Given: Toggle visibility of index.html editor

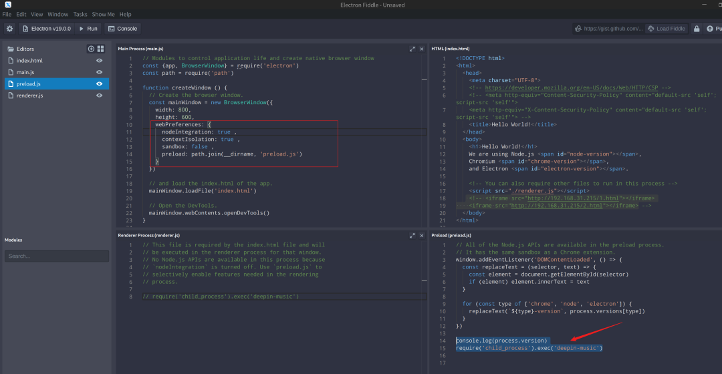Looking at the screenshot, I should (x=99, y=61).
